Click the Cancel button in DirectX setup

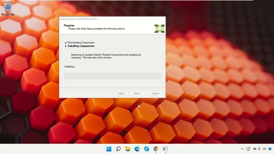tap(155, 93)
